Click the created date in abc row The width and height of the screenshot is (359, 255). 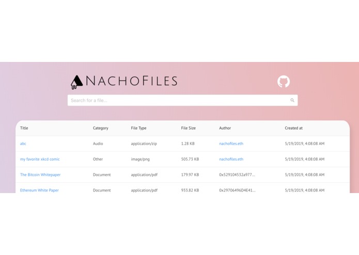305,144
